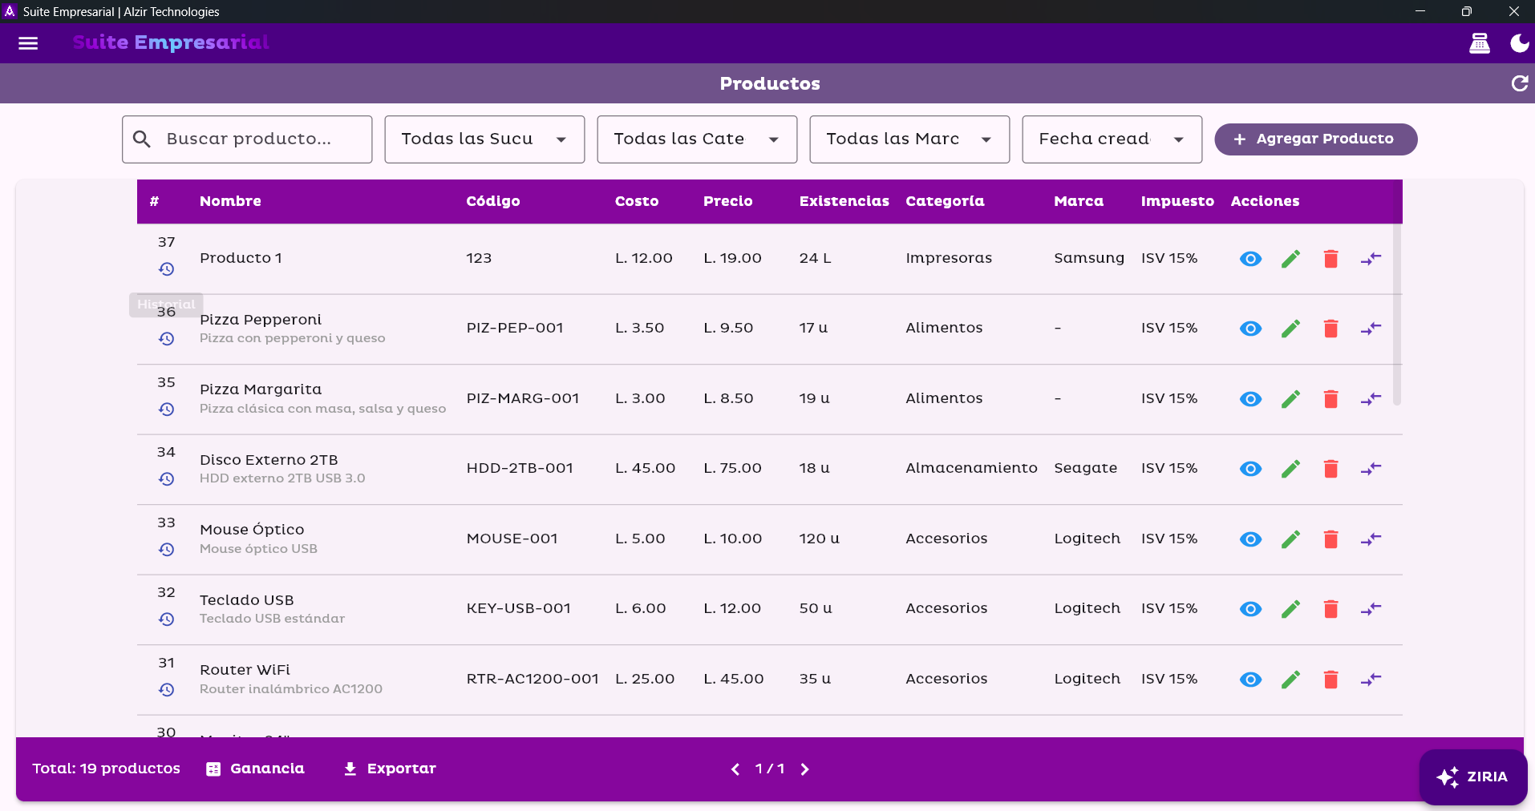Click the Exportar download icon
The image size is (1535, 811).
pyautogui.click(x=350, y=769)
